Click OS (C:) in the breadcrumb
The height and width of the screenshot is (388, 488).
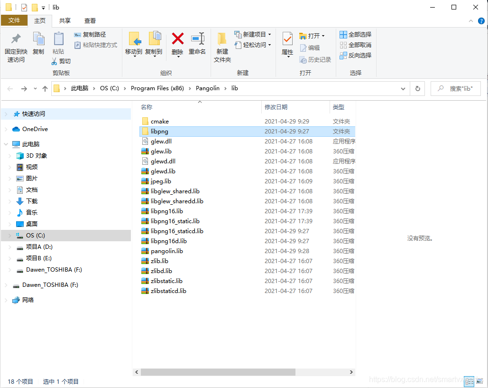click(109, 88)
